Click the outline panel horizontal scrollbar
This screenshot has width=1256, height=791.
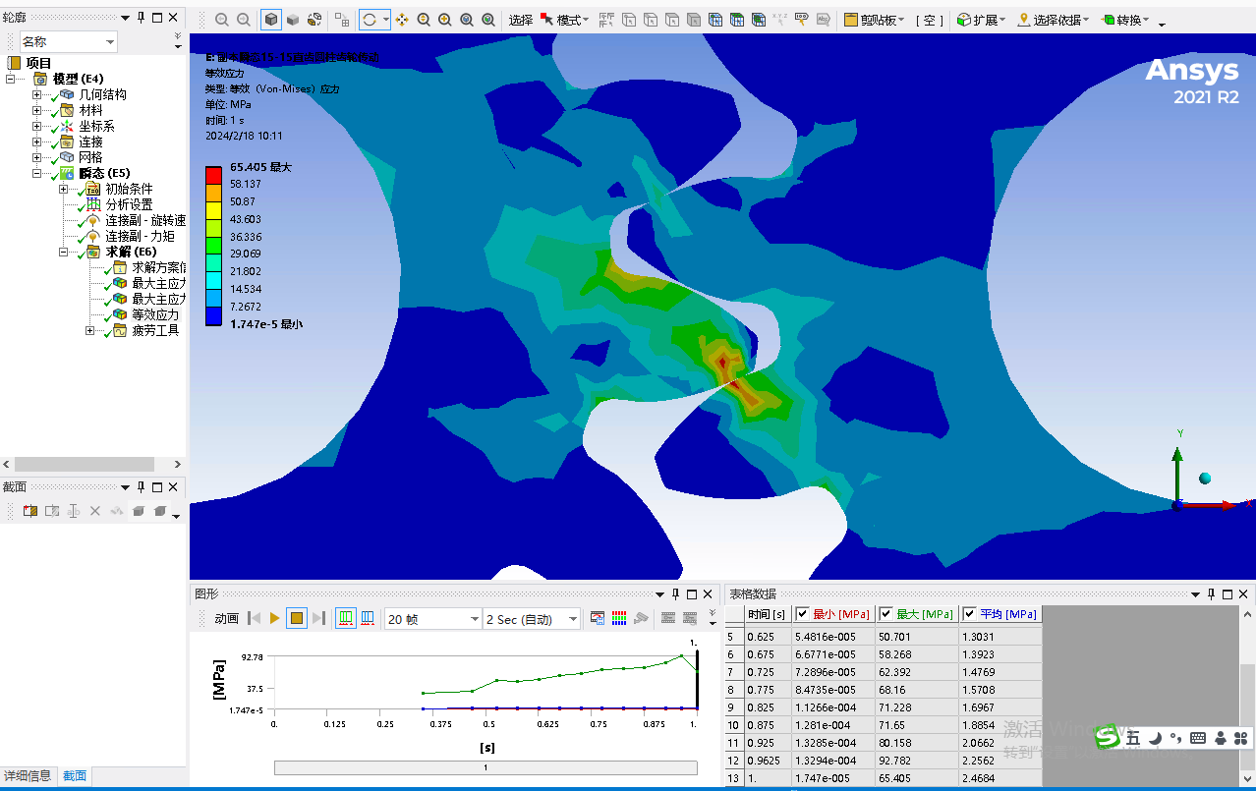point(85,465)
